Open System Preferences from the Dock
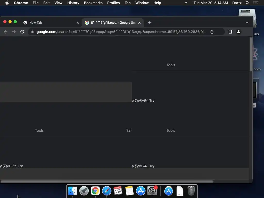 tap(152, 191)
